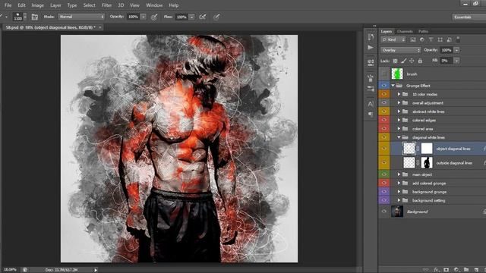Select the object diagonal lines layer mask thumbnail
Image resolution: width=486 pixels, height=273 pixels.
click(427, 149)
